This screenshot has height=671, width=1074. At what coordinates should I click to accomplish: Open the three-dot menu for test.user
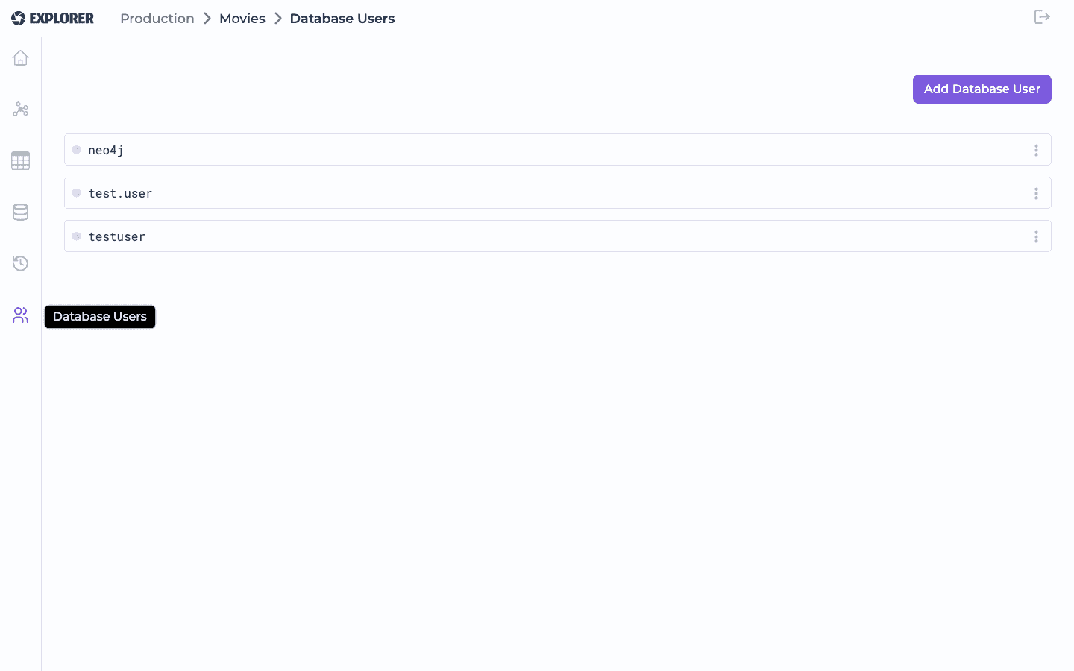(x=1036, y=193)
